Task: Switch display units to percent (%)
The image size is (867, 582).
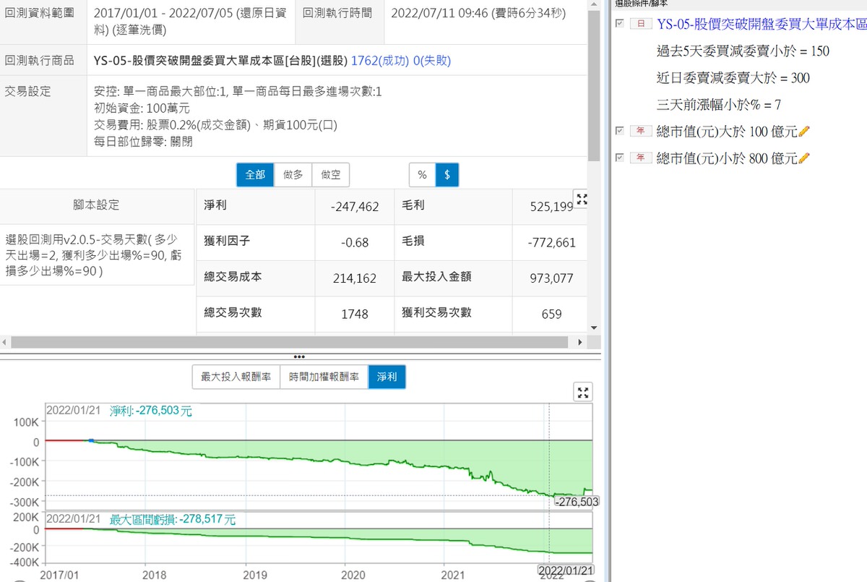Action: click(422, 175)
